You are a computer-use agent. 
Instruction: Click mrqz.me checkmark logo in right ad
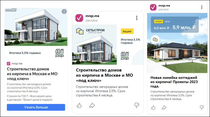[x=153, y=7]
